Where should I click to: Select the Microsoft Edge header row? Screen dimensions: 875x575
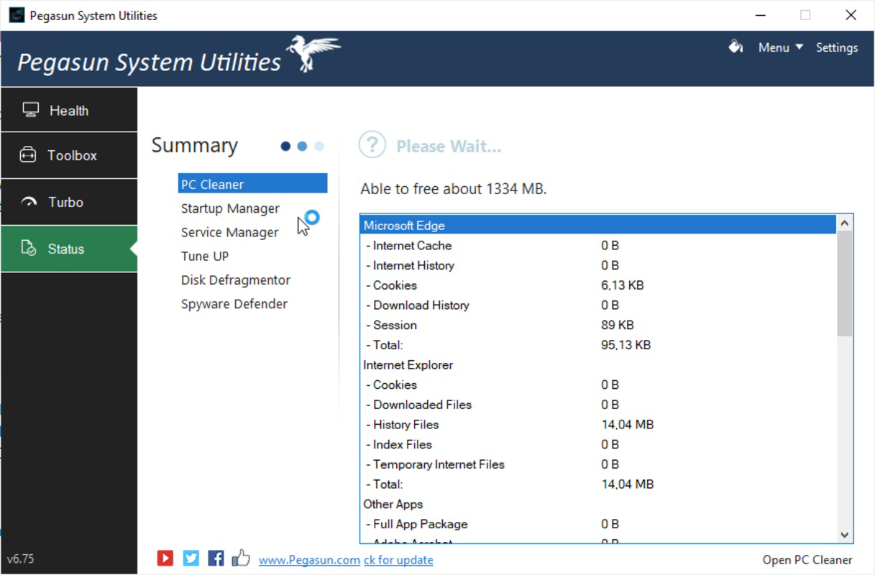[598, 225]
